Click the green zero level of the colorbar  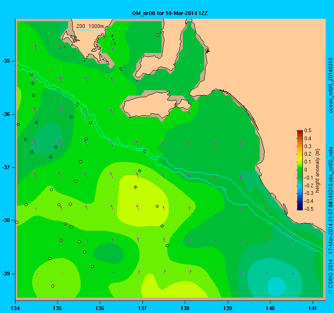300,170
